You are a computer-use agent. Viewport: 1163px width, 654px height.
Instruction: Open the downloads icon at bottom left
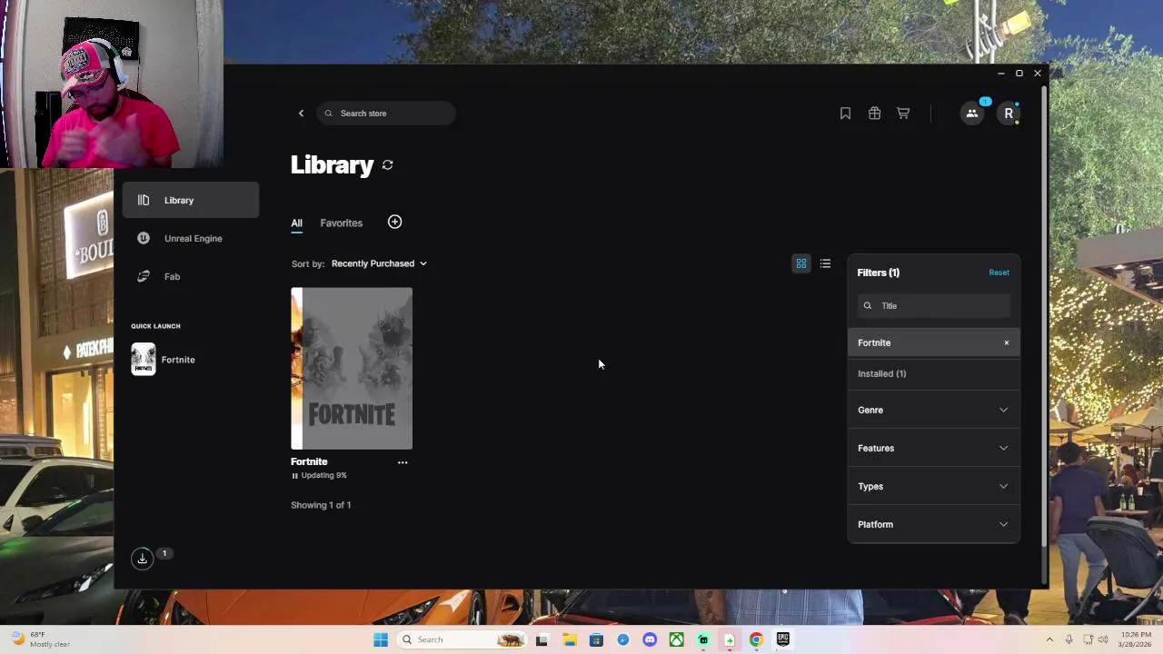point(143,559)
